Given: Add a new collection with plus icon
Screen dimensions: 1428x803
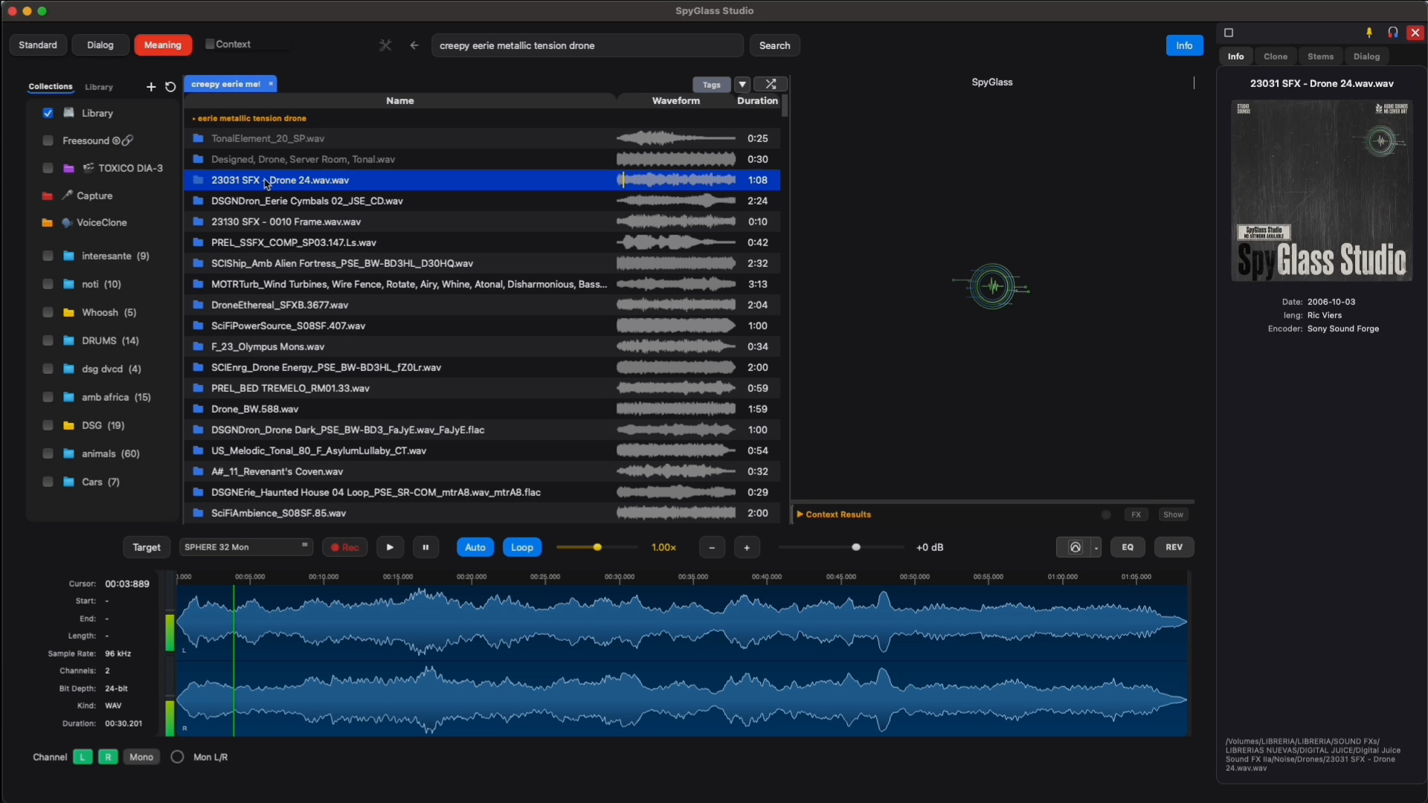Looking at the screenshot, I should pos(151,87).
